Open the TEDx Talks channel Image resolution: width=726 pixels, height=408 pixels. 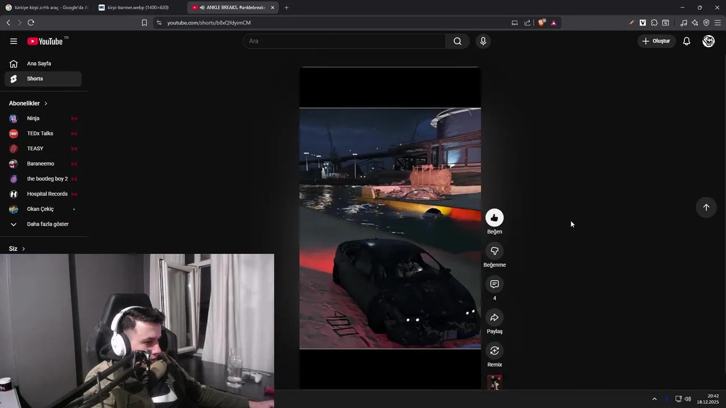pyautogui.click(x=43, y=134)
